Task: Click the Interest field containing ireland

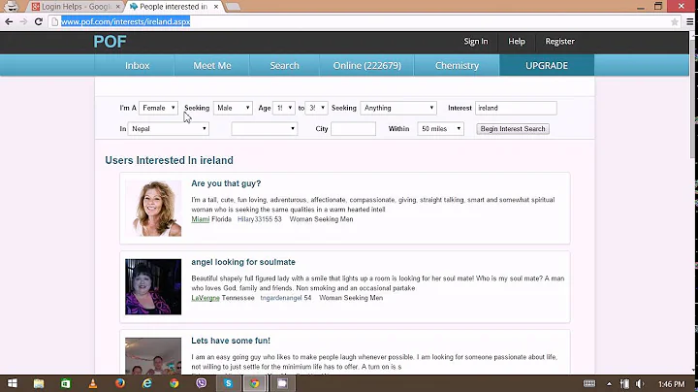Action: (x=516, y=108)
